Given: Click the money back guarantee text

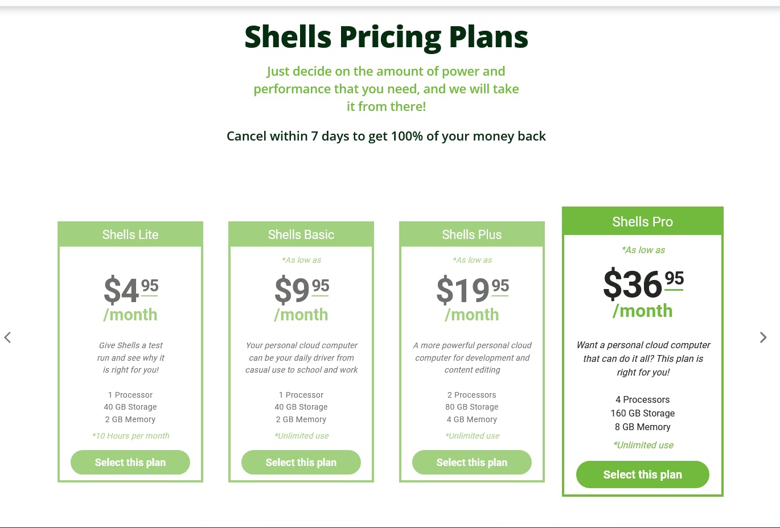Looking at the screenshot, I should [386, 136].
